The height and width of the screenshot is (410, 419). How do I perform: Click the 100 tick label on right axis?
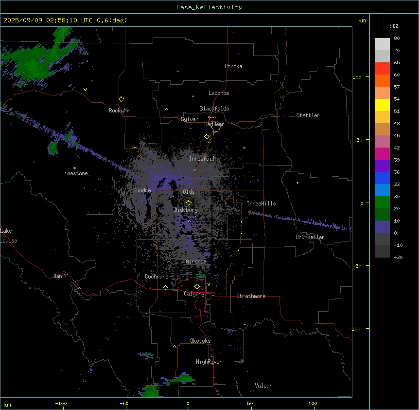tap(357, 77)
